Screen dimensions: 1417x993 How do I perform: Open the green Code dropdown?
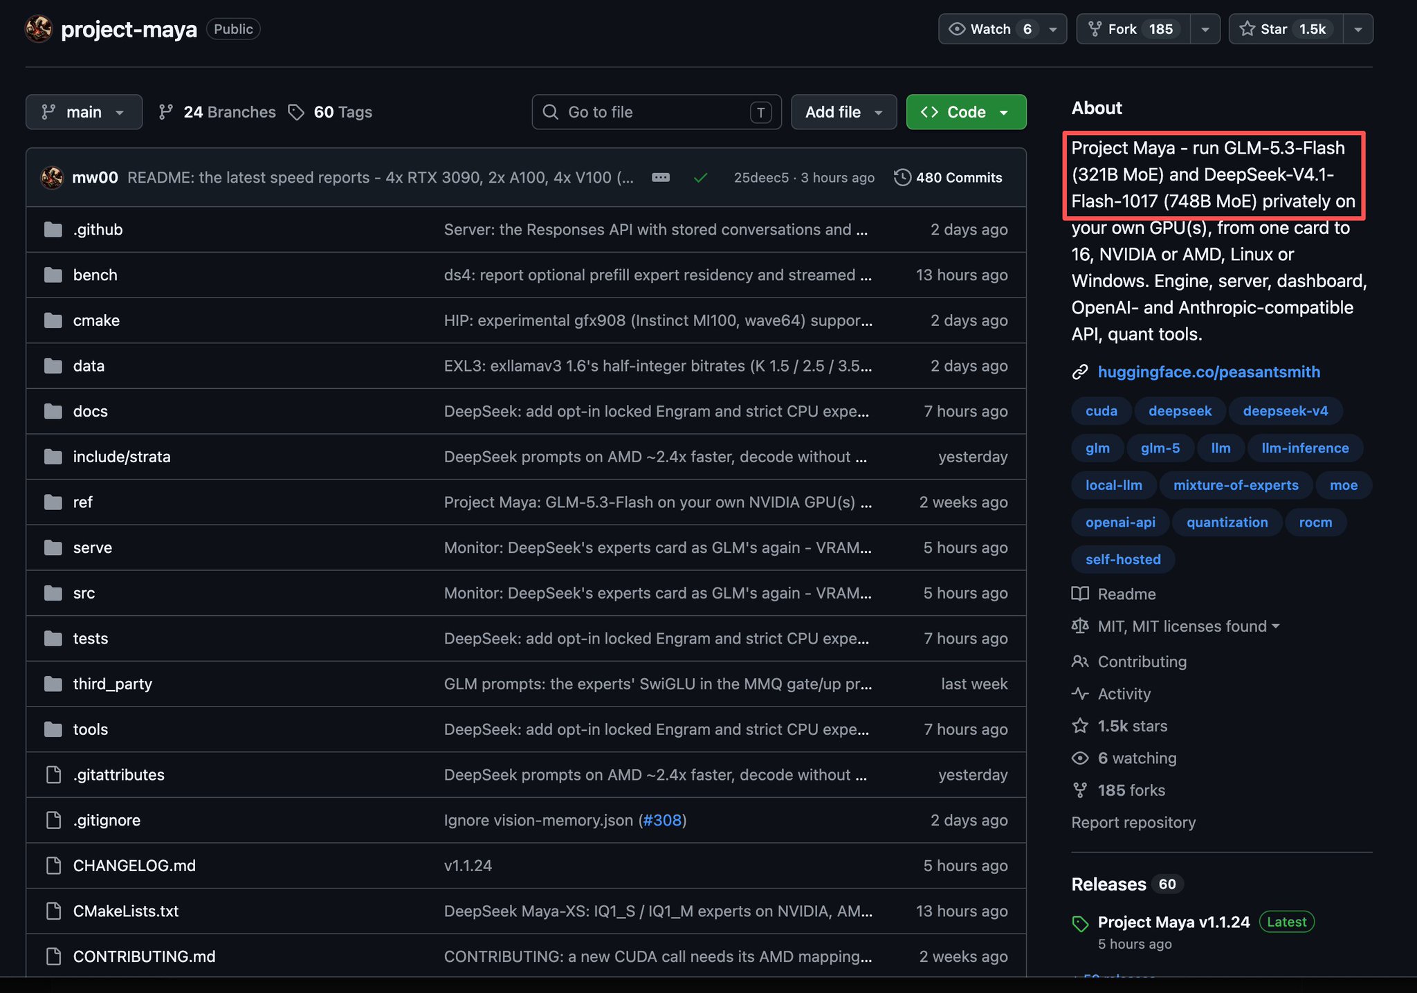pos(966,112)
